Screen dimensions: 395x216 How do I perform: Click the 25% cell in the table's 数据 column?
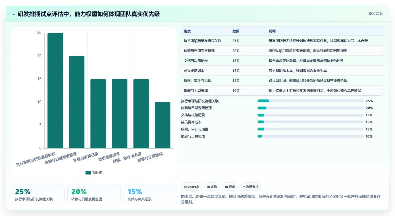click(236, 41)
